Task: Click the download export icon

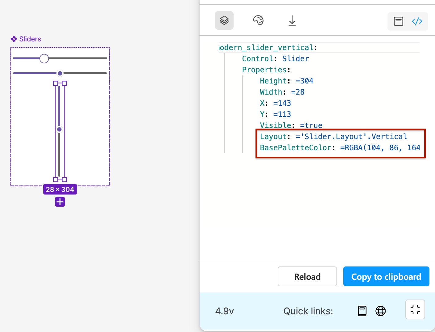Action: 292,21
